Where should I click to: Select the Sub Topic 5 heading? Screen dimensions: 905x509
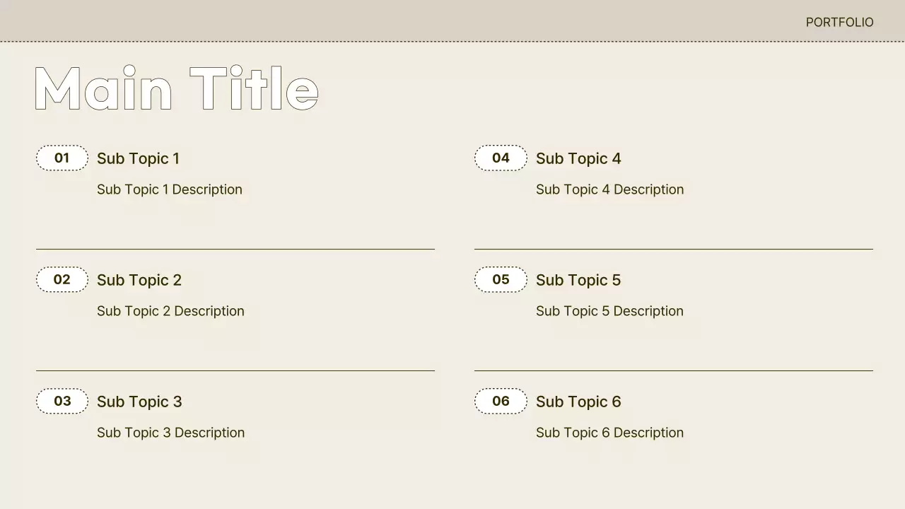tap(578, 281)
